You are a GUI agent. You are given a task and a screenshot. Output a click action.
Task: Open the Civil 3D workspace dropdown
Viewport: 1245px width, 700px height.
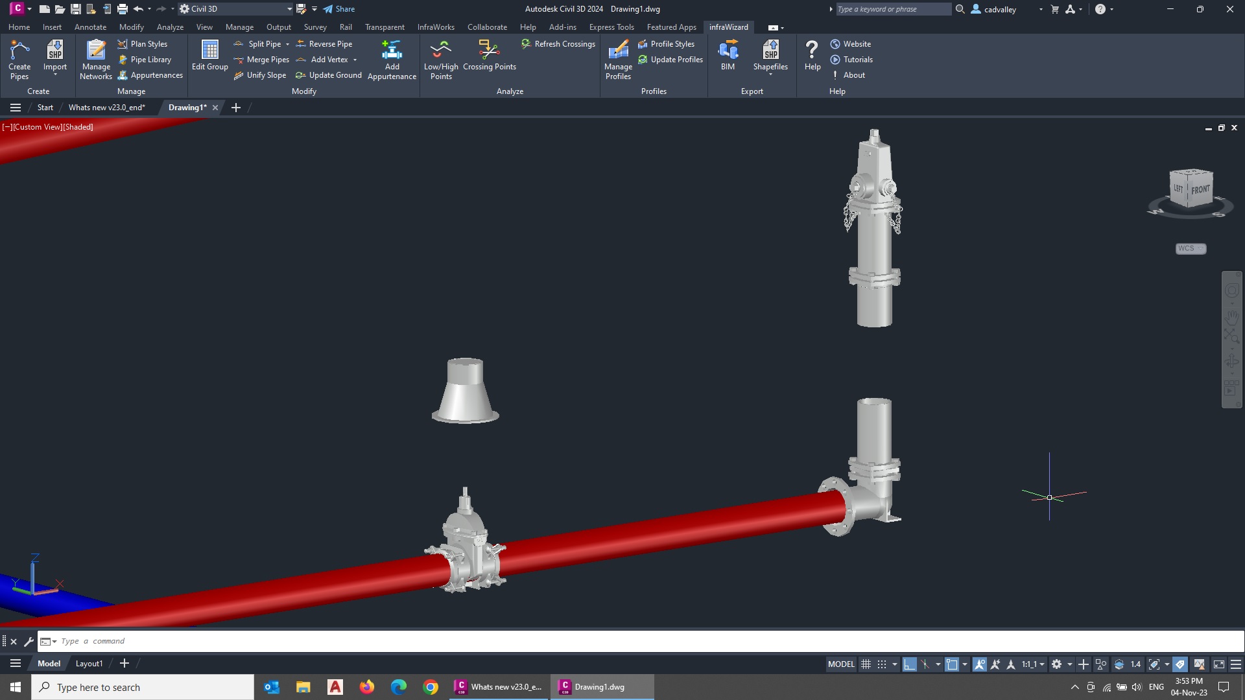289,9
